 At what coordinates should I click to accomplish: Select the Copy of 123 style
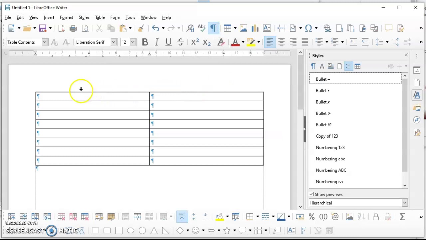(327, 136)
